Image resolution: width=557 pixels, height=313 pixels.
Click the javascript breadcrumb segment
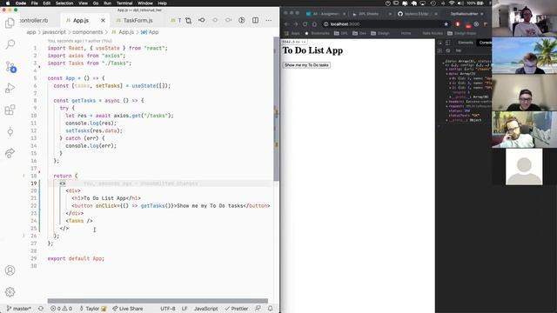tap(54, 32)
